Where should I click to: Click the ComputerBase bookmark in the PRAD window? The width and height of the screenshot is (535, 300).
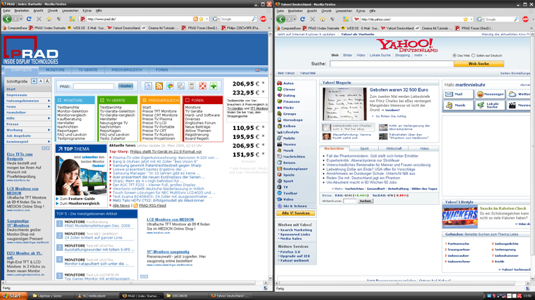point(15,28)
